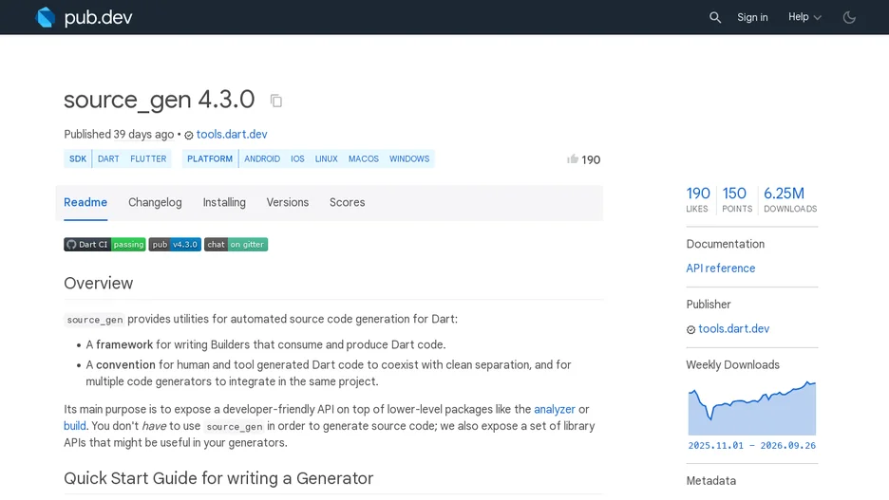View the Versions tab
The image size is (889, 500).
click(x=288, y=202)
